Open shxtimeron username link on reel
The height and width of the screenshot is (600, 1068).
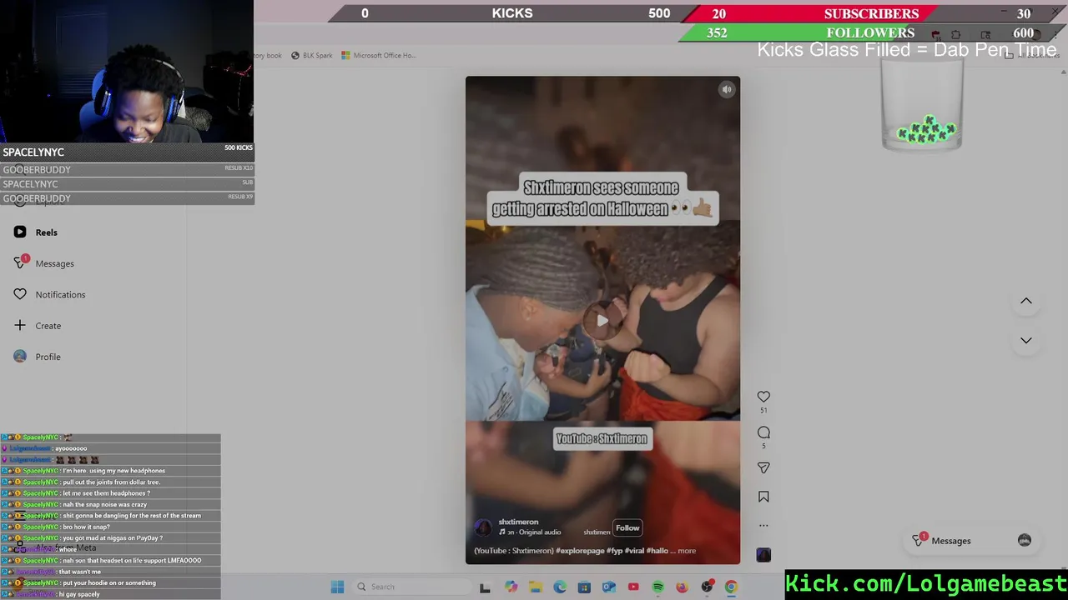[x=518, y=522]
